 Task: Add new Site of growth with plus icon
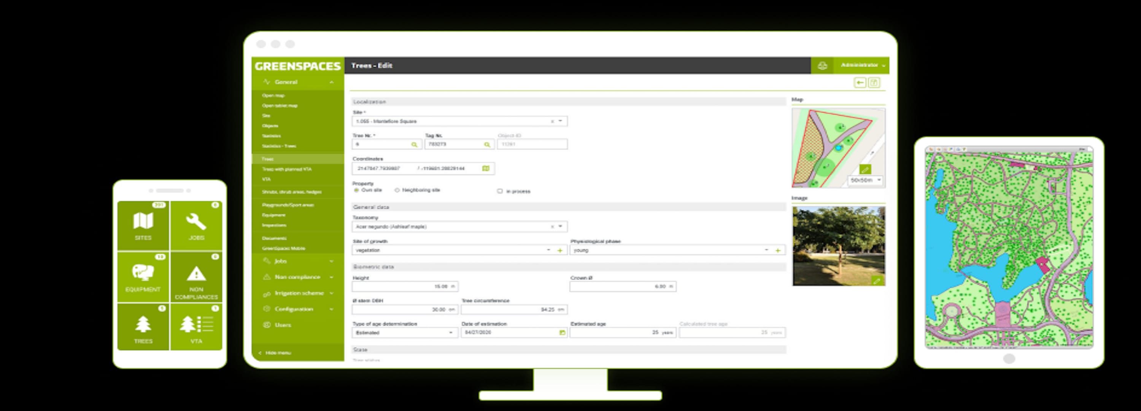tap(560, 251)
